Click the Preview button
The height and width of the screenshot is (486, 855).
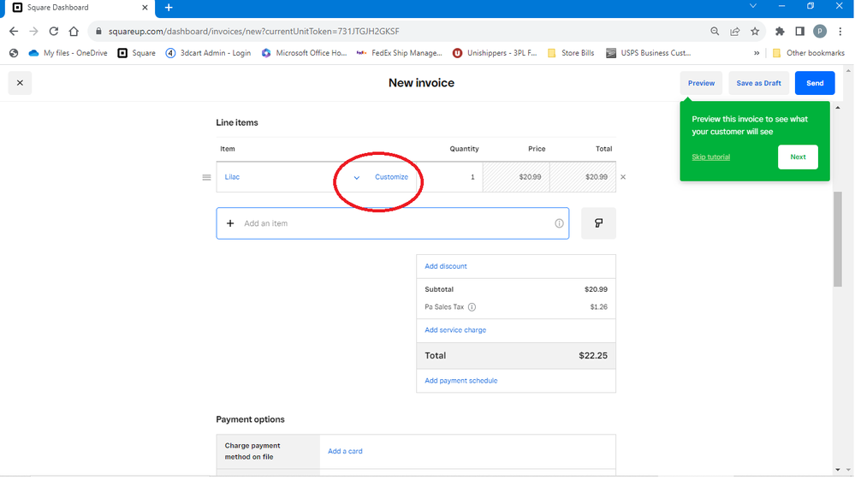701,83
